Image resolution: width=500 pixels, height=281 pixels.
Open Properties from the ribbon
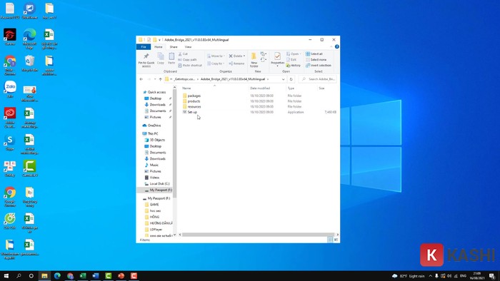(x=277, y=59)
